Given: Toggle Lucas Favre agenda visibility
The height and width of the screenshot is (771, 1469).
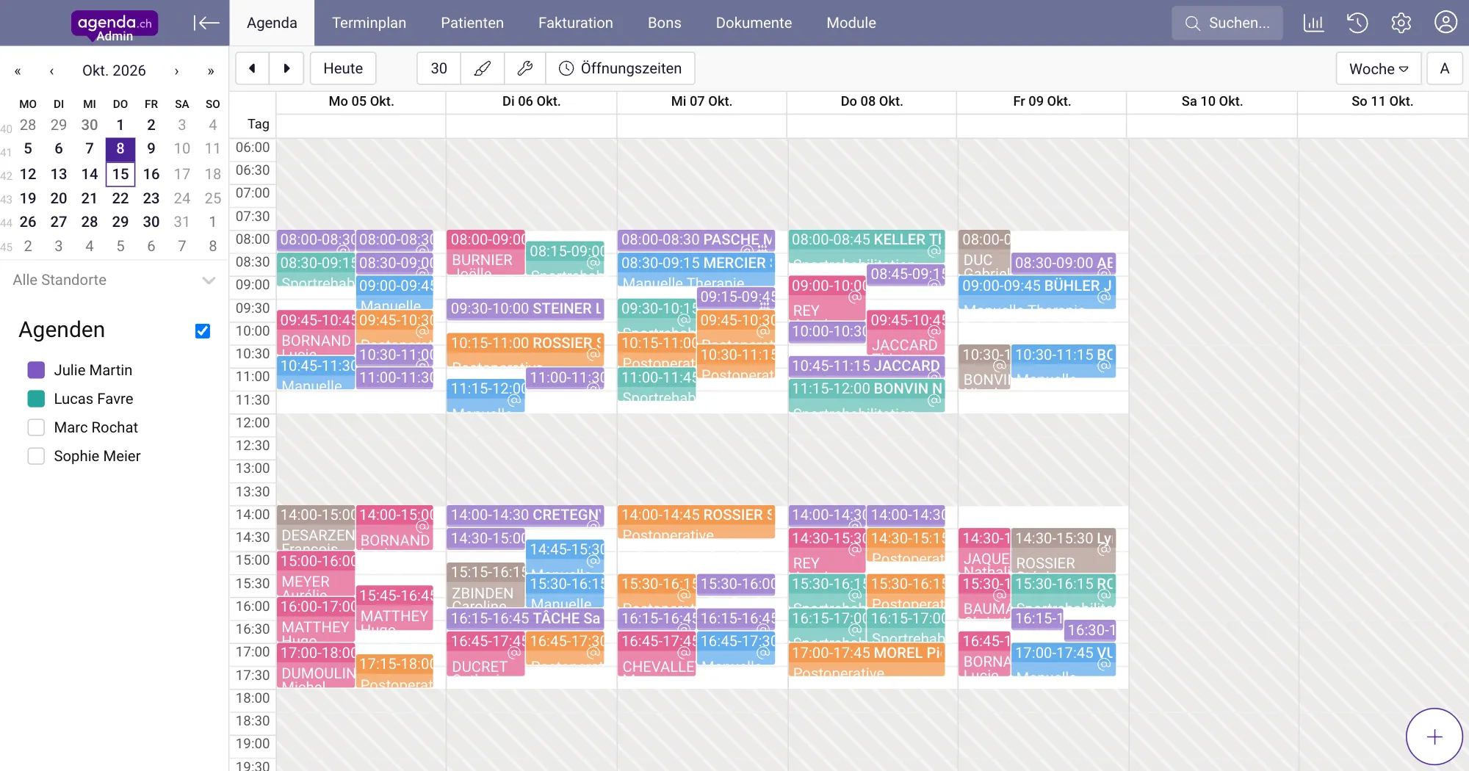Looking at the screenshot, I should click(36, 399).
